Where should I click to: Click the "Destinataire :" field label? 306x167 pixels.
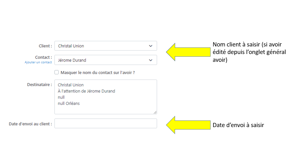point(40,85)
